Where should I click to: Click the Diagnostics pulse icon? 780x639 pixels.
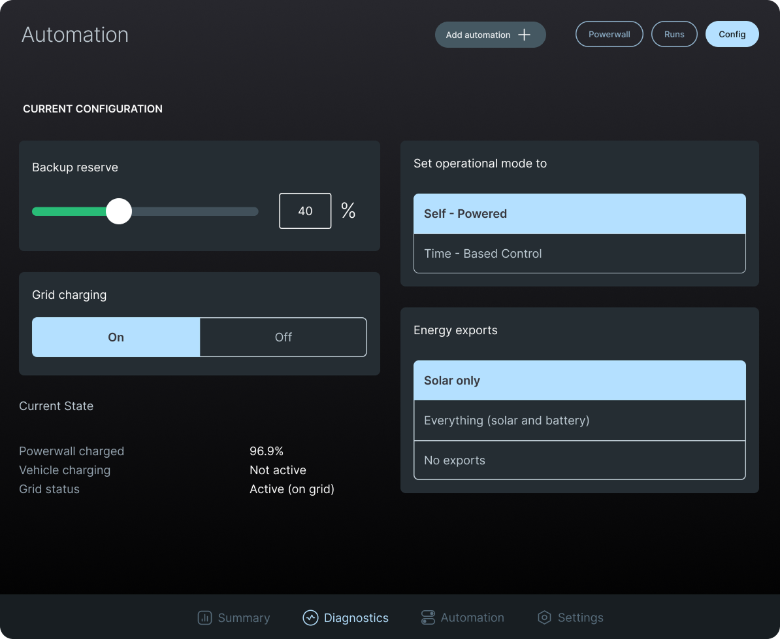310,617
